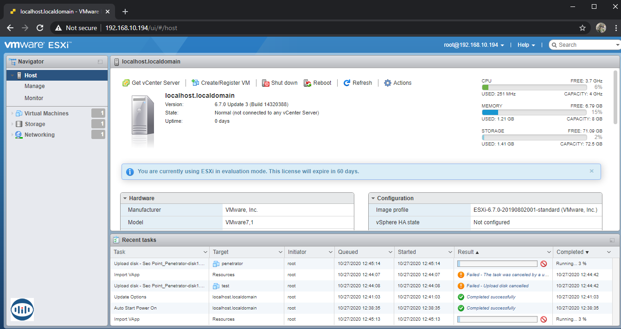The height and width of the screenshot is (329, 621).
Task: Open the root@192.168.10.194 user dropdown
Action: pyautogui.click(x=474, y=45)
